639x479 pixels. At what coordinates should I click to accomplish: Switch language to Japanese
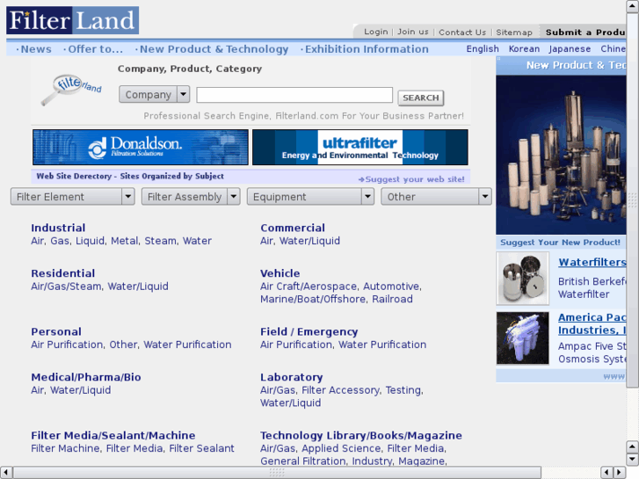point(570,49)
